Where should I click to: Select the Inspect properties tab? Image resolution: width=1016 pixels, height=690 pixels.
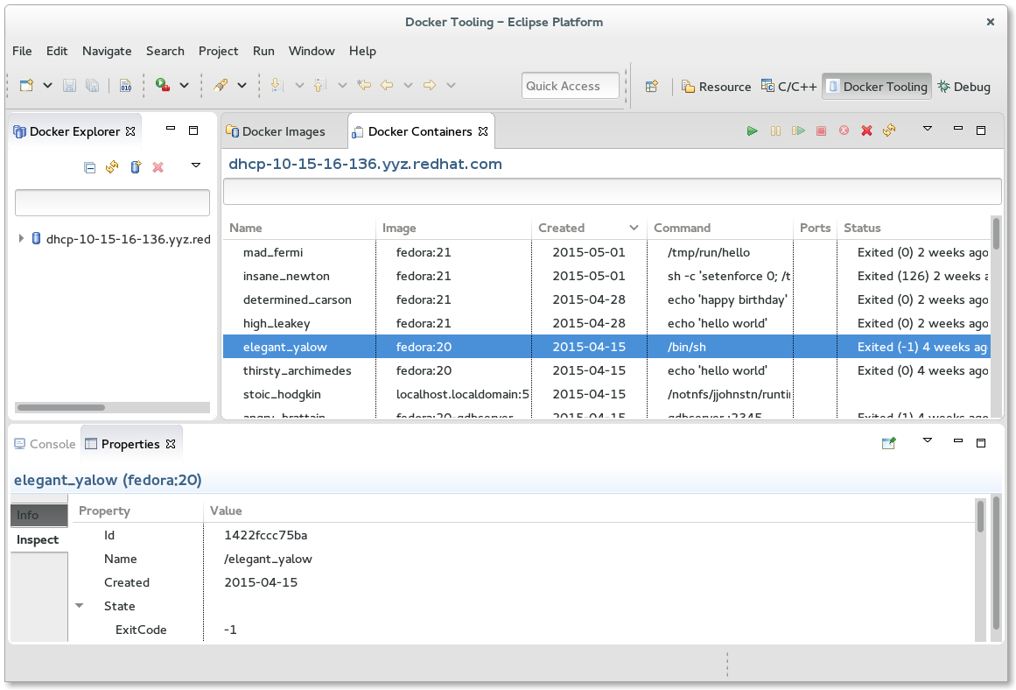coord(38,539)
